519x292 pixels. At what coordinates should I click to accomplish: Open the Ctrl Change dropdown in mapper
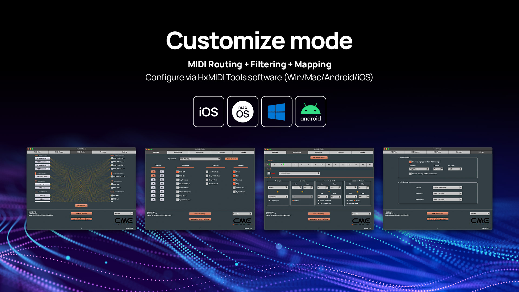pyautogui.click(x=278, y=197)
